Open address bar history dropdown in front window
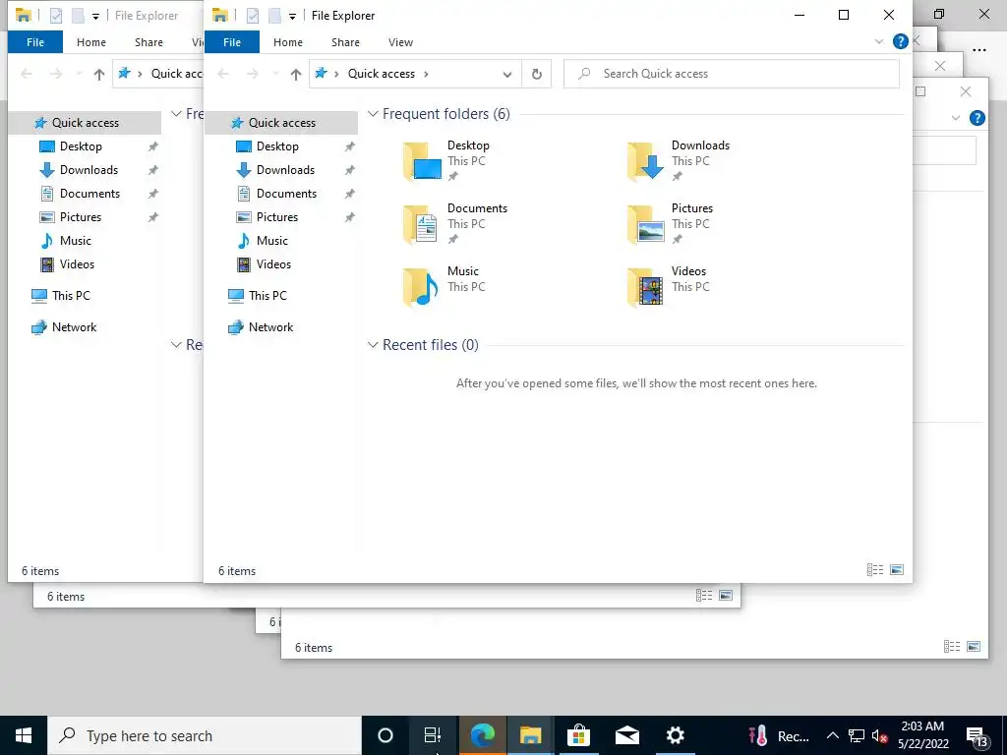This screenshot has width=1007, height=755. [x=507, y=74]
